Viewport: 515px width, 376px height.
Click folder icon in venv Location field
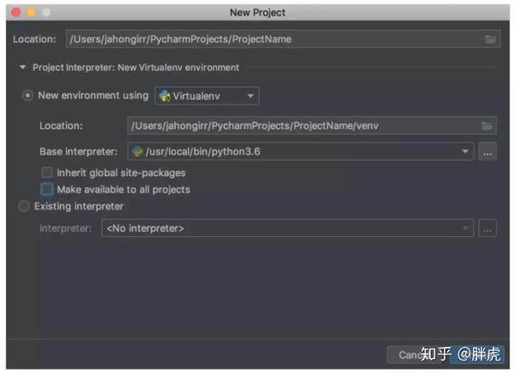(487, 126)
